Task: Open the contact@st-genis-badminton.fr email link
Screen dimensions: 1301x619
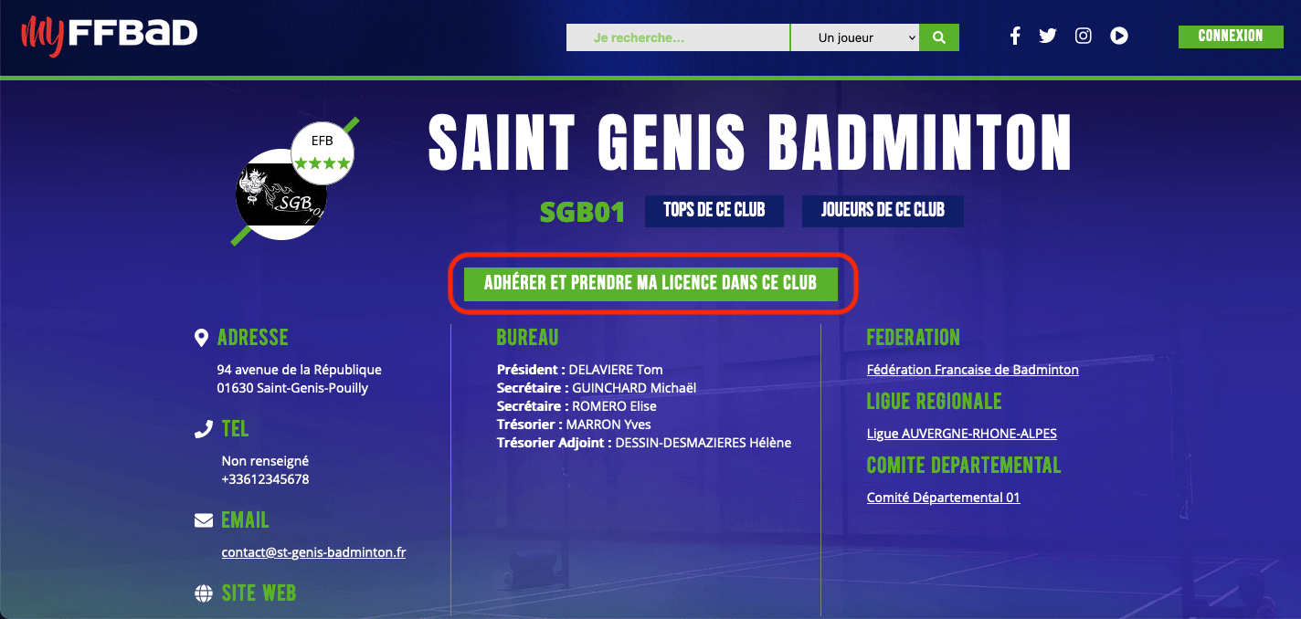Action: coord(313,552)
